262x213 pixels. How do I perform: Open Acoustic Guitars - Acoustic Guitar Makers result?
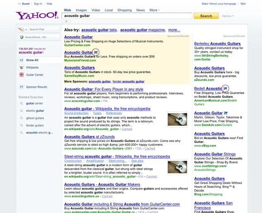coord(102,185)
